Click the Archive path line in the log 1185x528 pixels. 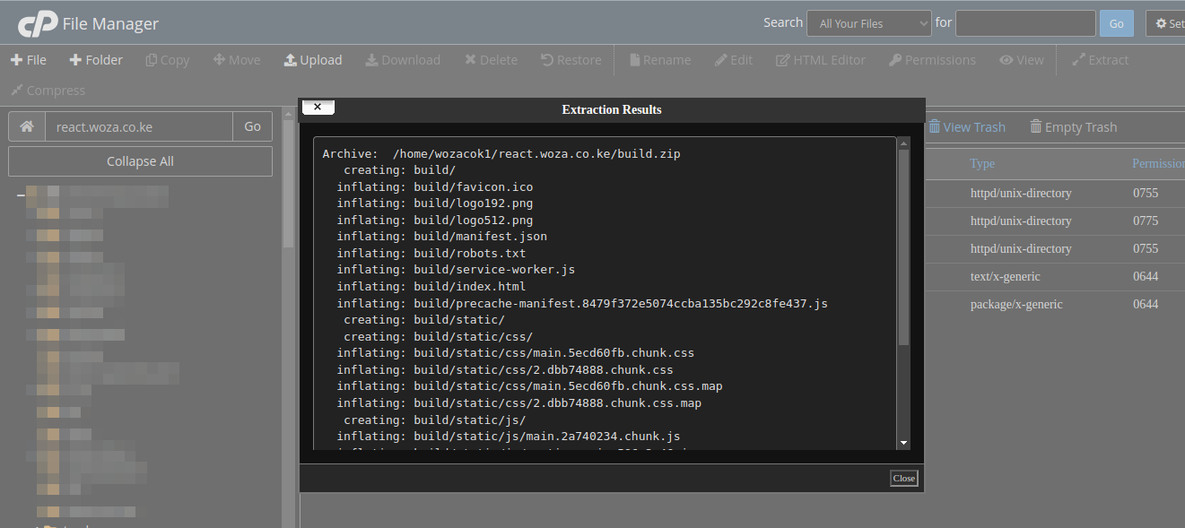(501, 154)
